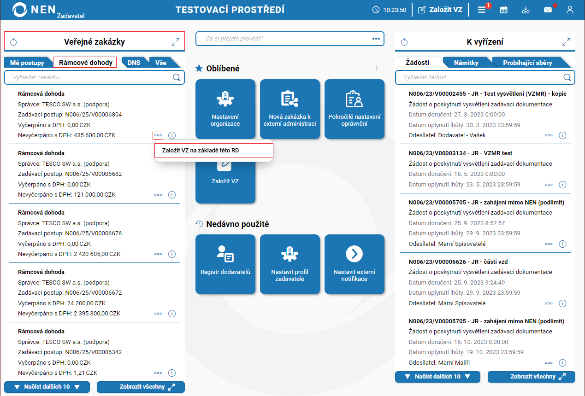Click search magnifier in Vyhledat zakázku field

[x=177, y=77]
